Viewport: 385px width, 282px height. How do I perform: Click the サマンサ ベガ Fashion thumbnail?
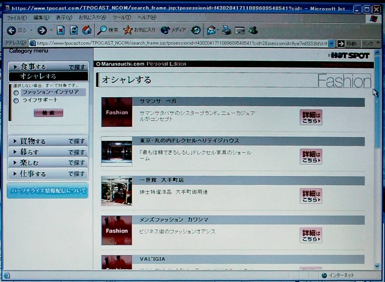117,112
